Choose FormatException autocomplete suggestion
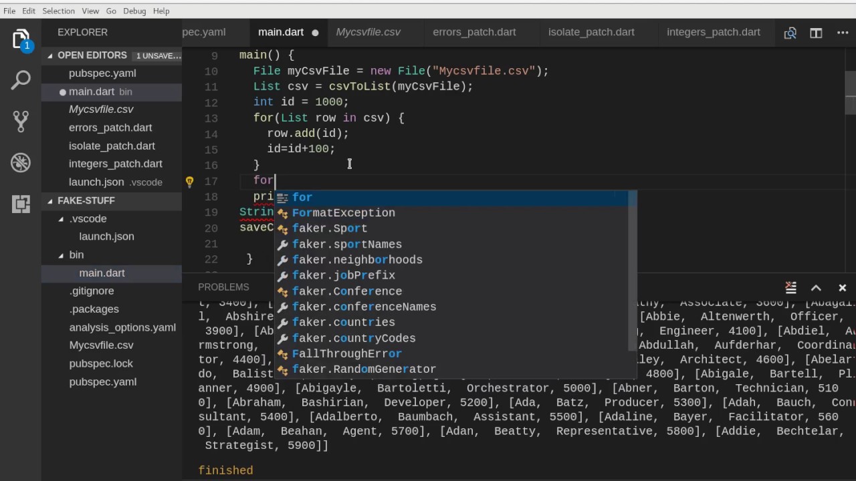This screenshot has height=481, width=856. tap(451, 213)
